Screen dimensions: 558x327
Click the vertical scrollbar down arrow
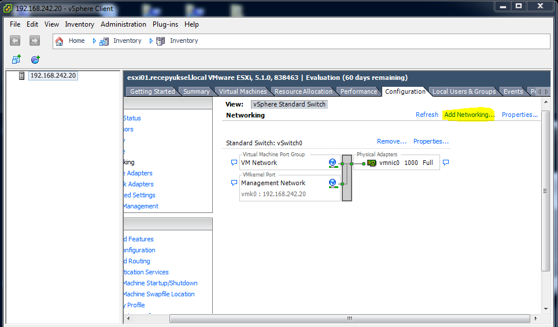545,309
